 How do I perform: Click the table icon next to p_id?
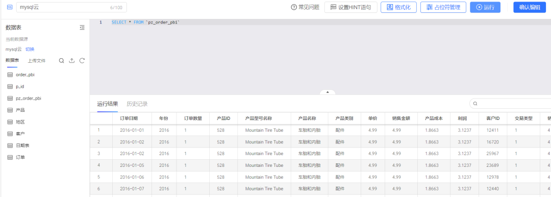coord(10,87)
